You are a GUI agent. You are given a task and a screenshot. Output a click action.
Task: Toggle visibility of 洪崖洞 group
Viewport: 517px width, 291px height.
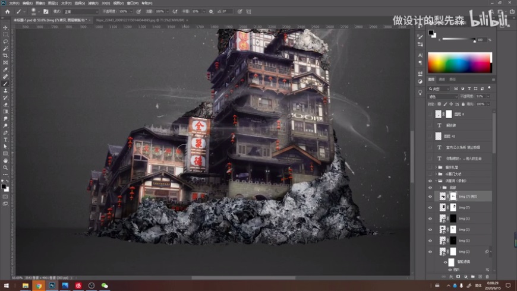[x=430, y=181]
